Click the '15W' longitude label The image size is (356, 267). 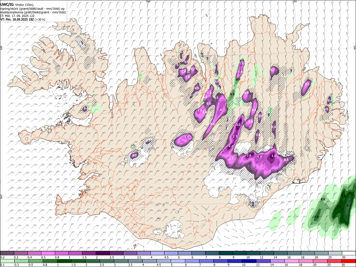pos(295,1)
